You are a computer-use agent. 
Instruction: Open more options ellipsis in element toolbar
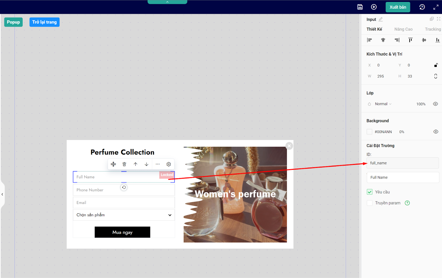157,164
